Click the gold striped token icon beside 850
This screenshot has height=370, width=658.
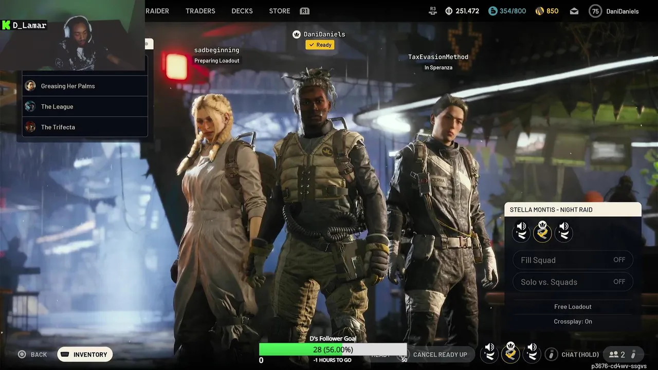click(x=539, y=11)
